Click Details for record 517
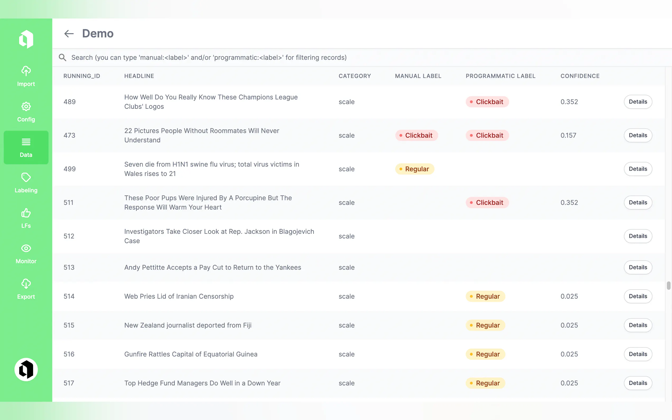This screenshot has height=420, width=672. [x=638, y=383]
